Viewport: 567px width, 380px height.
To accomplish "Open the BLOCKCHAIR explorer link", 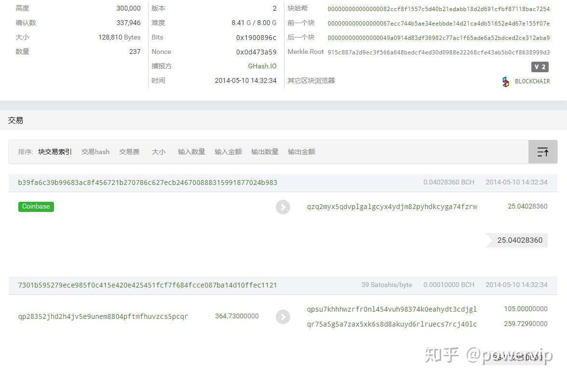I will [x=532, y=81].
